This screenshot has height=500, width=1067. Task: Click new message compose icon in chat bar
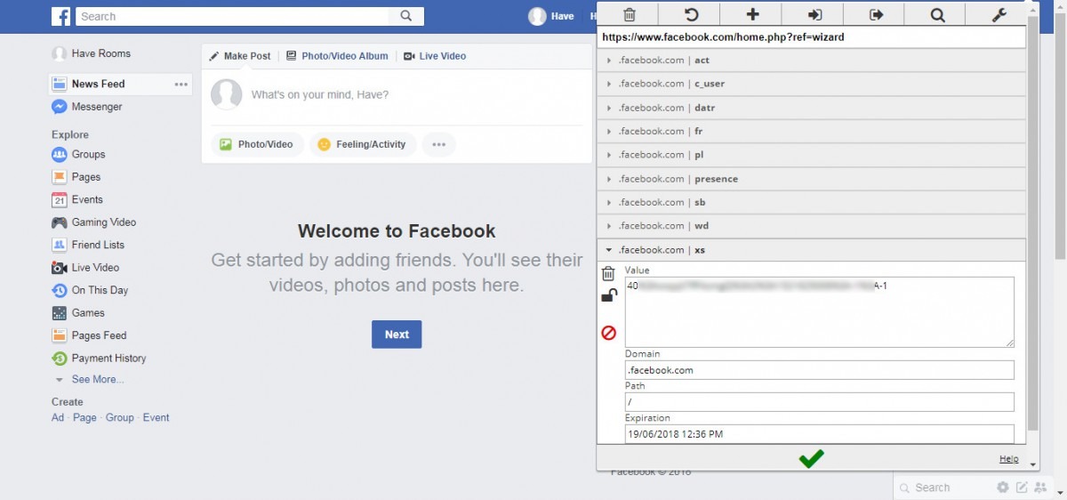click(x=1022, y=488)
